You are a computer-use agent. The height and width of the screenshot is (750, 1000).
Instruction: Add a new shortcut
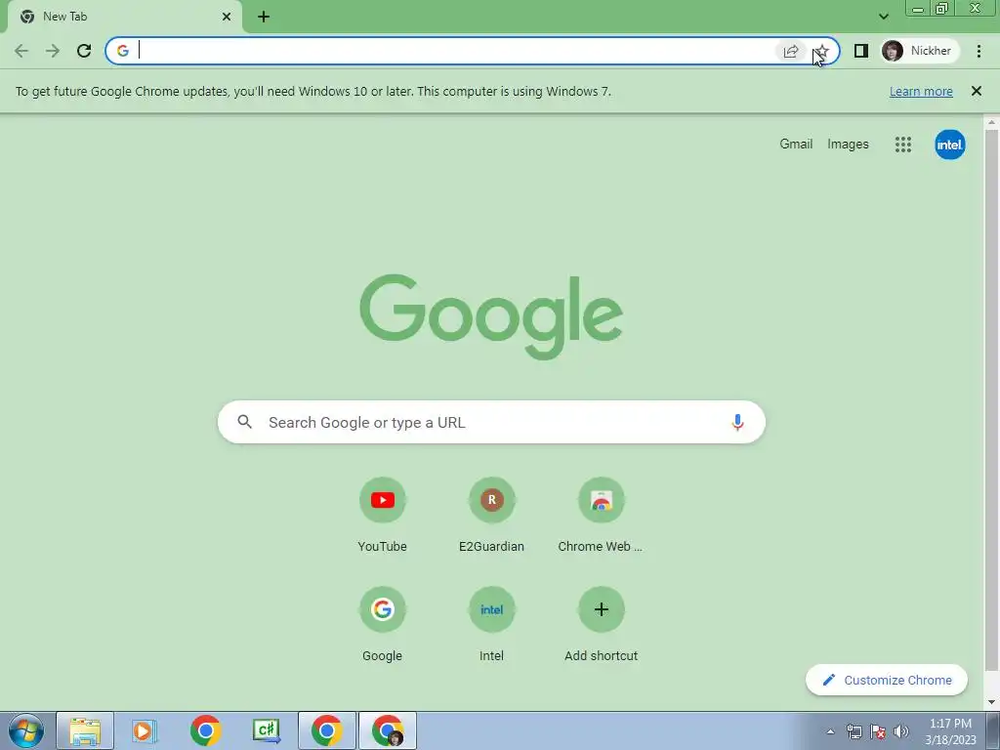coord(601,625)
